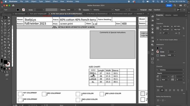
Task: Open the Asset Export dock icon
Action: pyautogui.click(x=152, y=59)
